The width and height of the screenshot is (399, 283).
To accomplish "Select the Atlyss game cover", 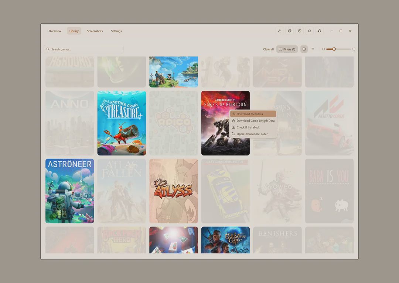I will (174, 191).
